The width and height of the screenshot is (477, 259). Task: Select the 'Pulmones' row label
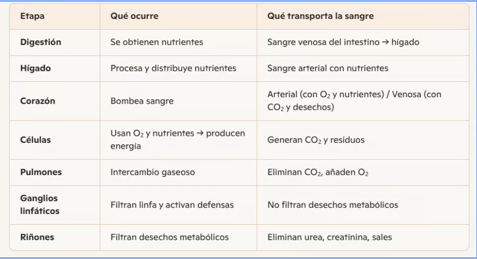tap(40, 172)
